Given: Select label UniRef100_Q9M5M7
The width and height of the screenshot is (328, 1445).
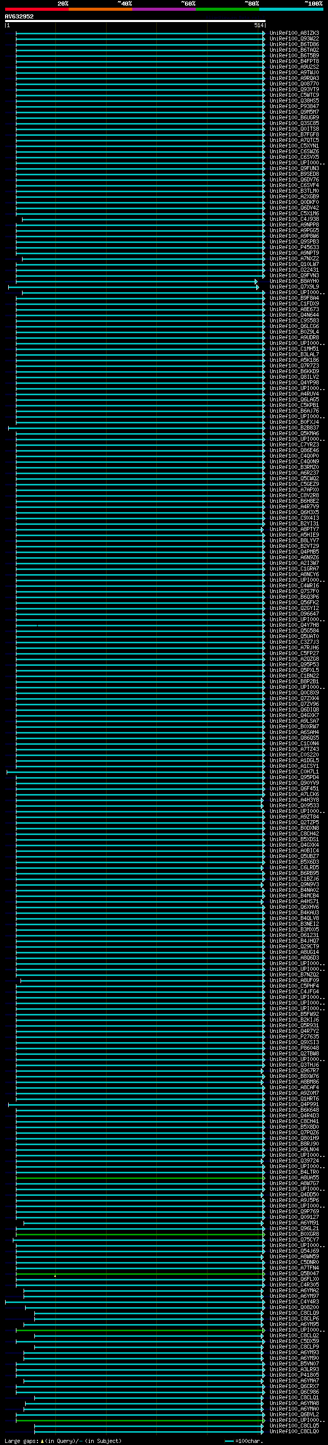Looking at the screenshot, I should pyautogui.click(x=294, y=112).
